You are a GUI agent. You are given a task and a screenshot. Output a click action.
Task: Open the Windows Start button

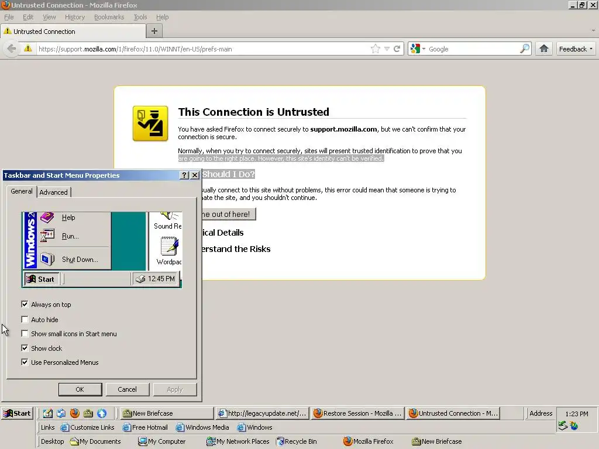point(17,413)
